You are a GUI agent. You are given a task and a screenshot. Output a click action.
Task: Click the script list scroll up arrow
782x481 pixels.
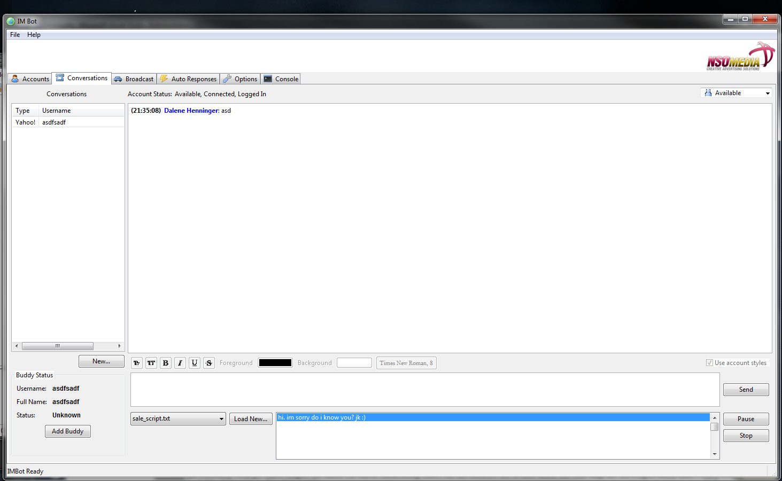coord(715,417)
